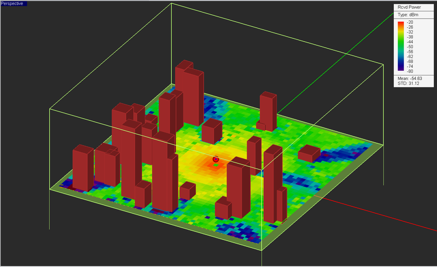Select the leftmost standalone red building

click(83, 167)
